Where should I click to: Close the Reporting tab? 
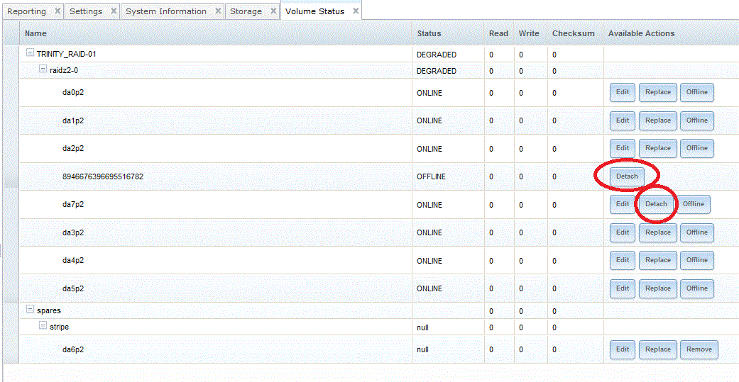pyautogui.click(x=58, y=11)
